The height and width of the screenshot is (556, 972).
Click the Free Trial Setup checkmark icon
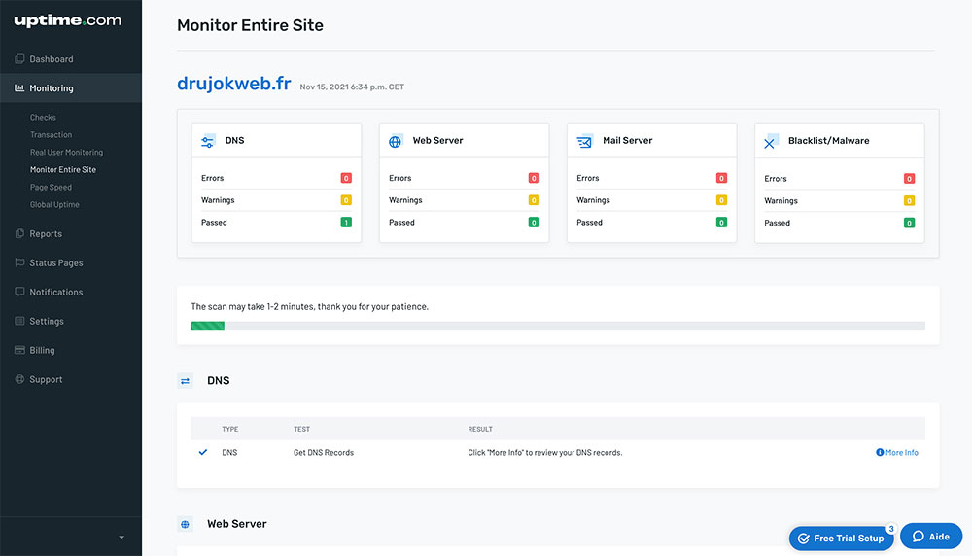pyautogui.click(x=804, y=539)
